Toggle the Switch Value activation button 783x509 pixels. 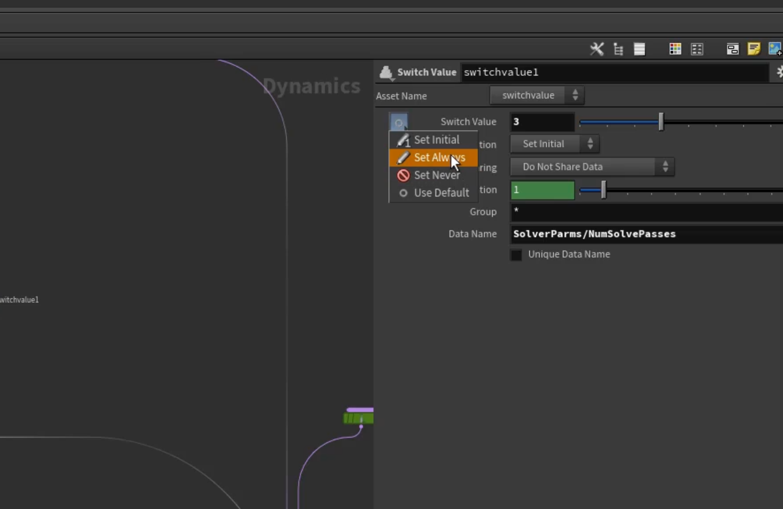pyautogui.click(x=399, y=122)
